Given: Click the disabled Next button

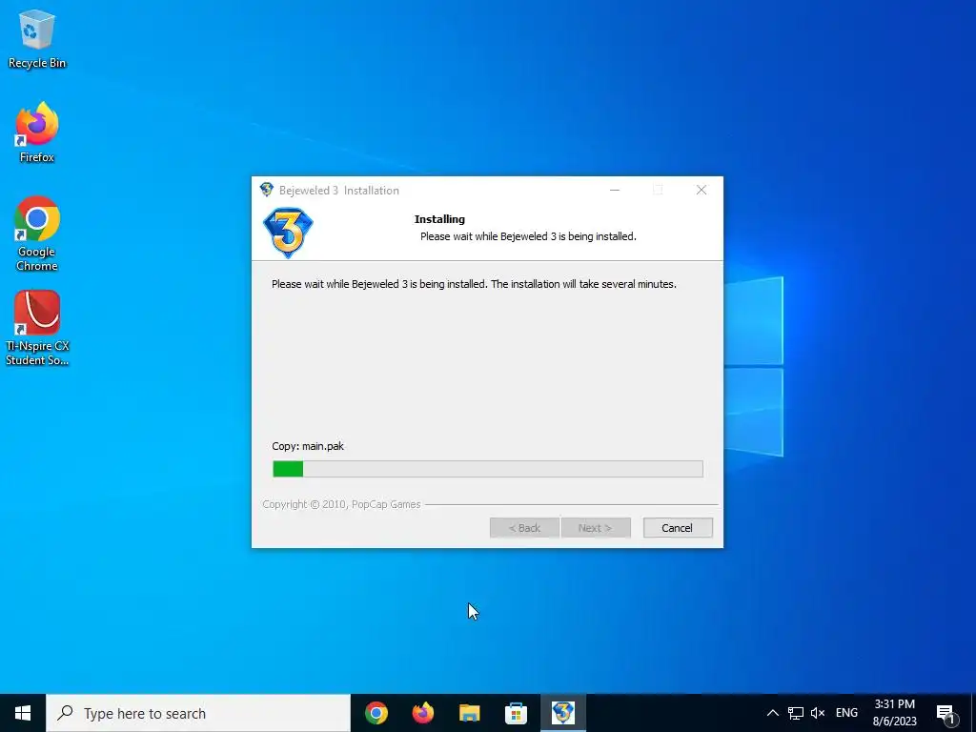Looking at the screenshot, I should [595, 528].
